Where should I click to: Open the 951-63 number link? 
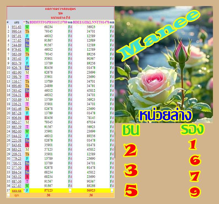(x=17, y=27)
